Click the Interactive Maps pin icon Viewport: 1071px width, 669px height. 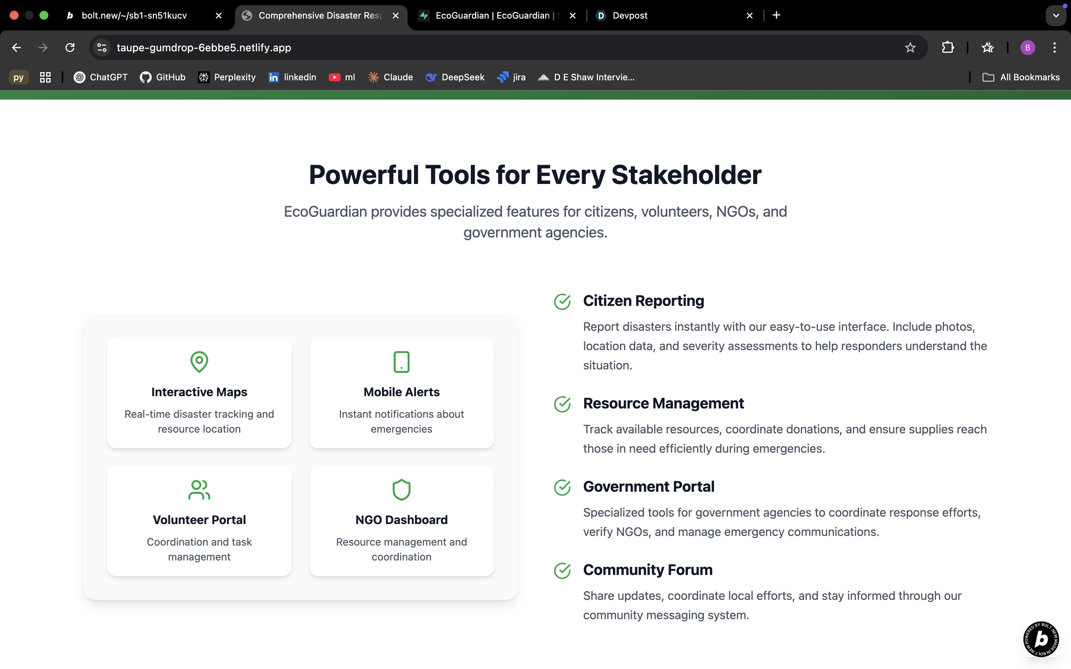[199, 362]
